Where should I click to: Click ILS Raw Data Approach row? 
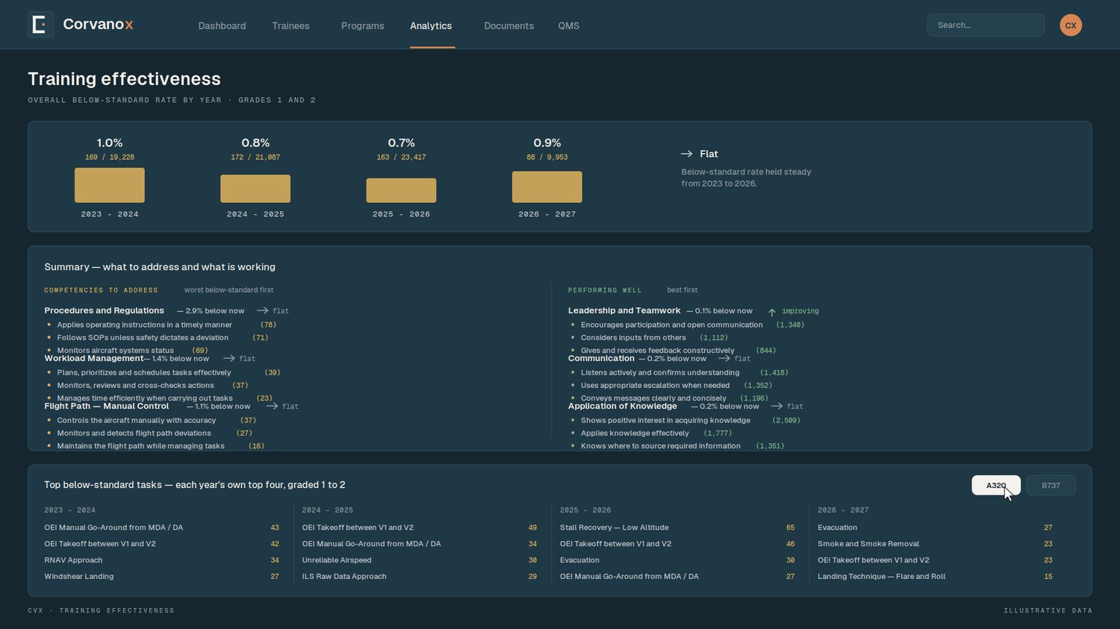pos(419,577)
